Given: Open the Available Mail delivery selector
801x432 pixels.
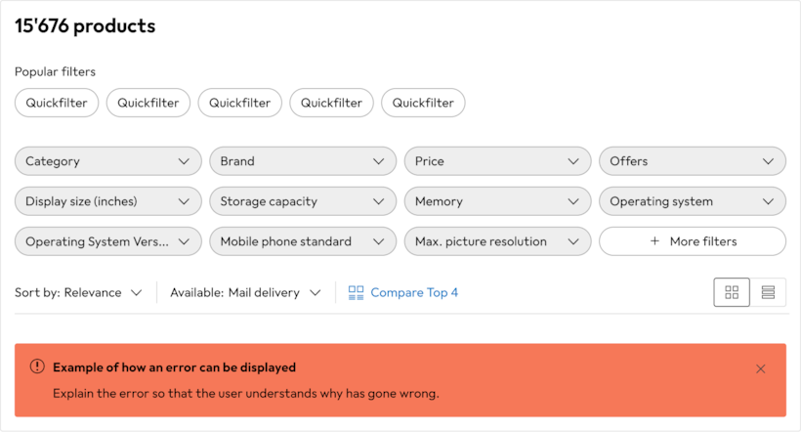Looking at the screenshot, I should pos(245,292).
